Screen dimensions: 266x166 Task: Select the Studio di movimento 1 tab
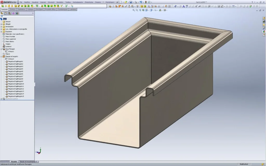point(28,162)
